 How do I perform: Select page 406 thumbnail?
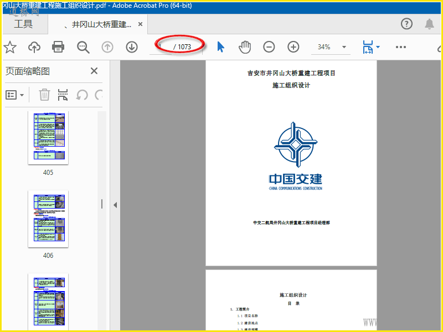click(x=48, y=219)
